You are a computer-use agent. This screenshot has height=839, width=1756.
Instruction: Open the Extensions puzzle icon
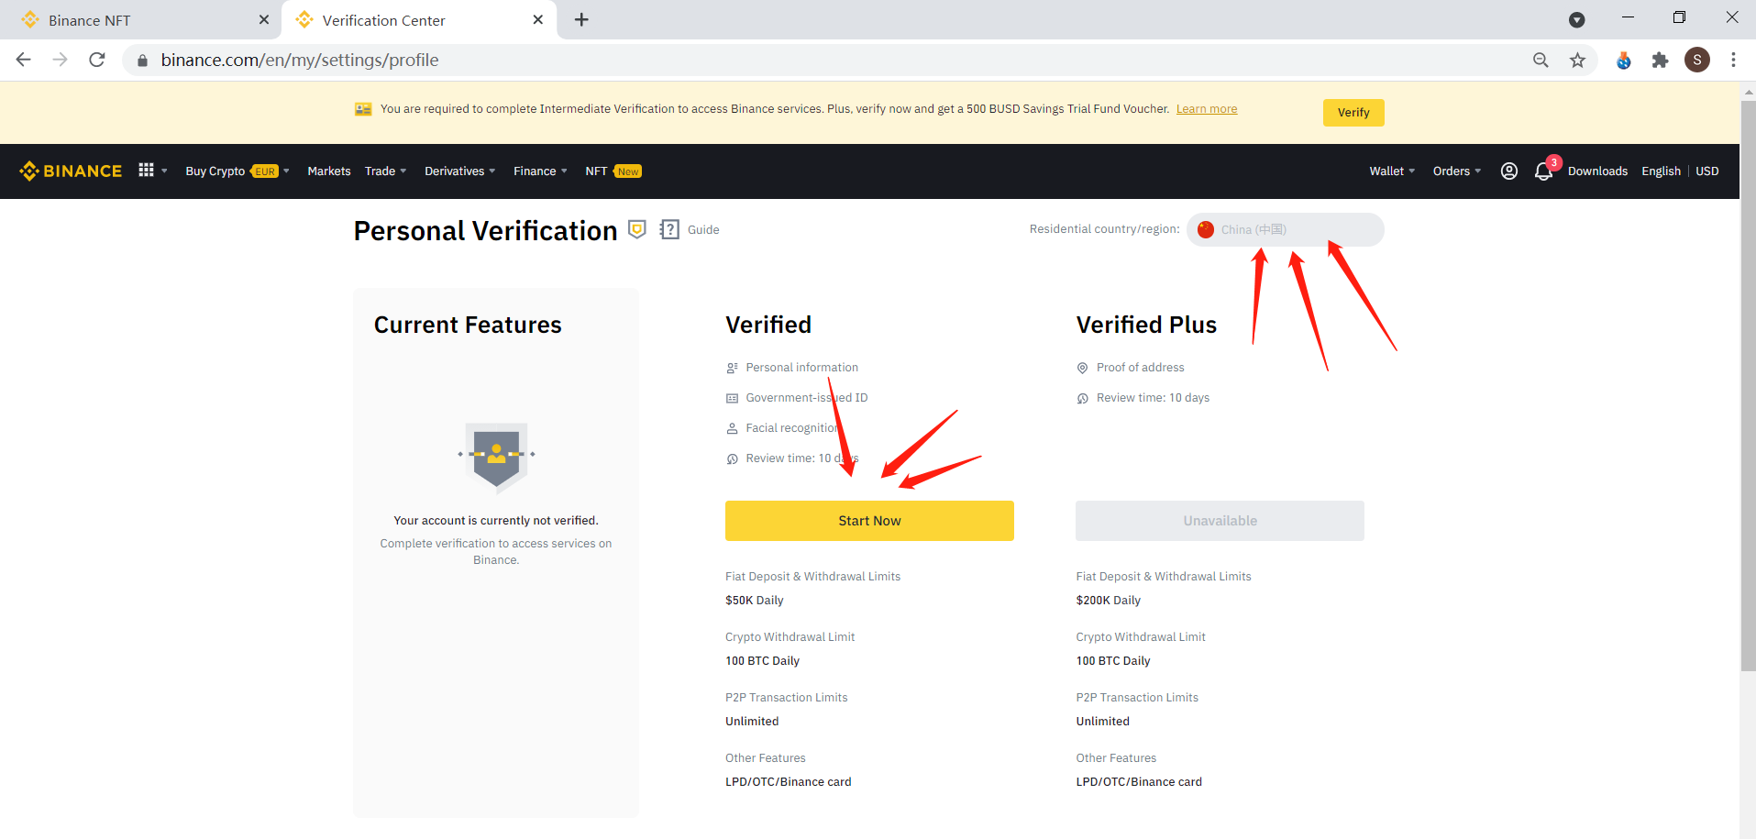point(1660,60)
